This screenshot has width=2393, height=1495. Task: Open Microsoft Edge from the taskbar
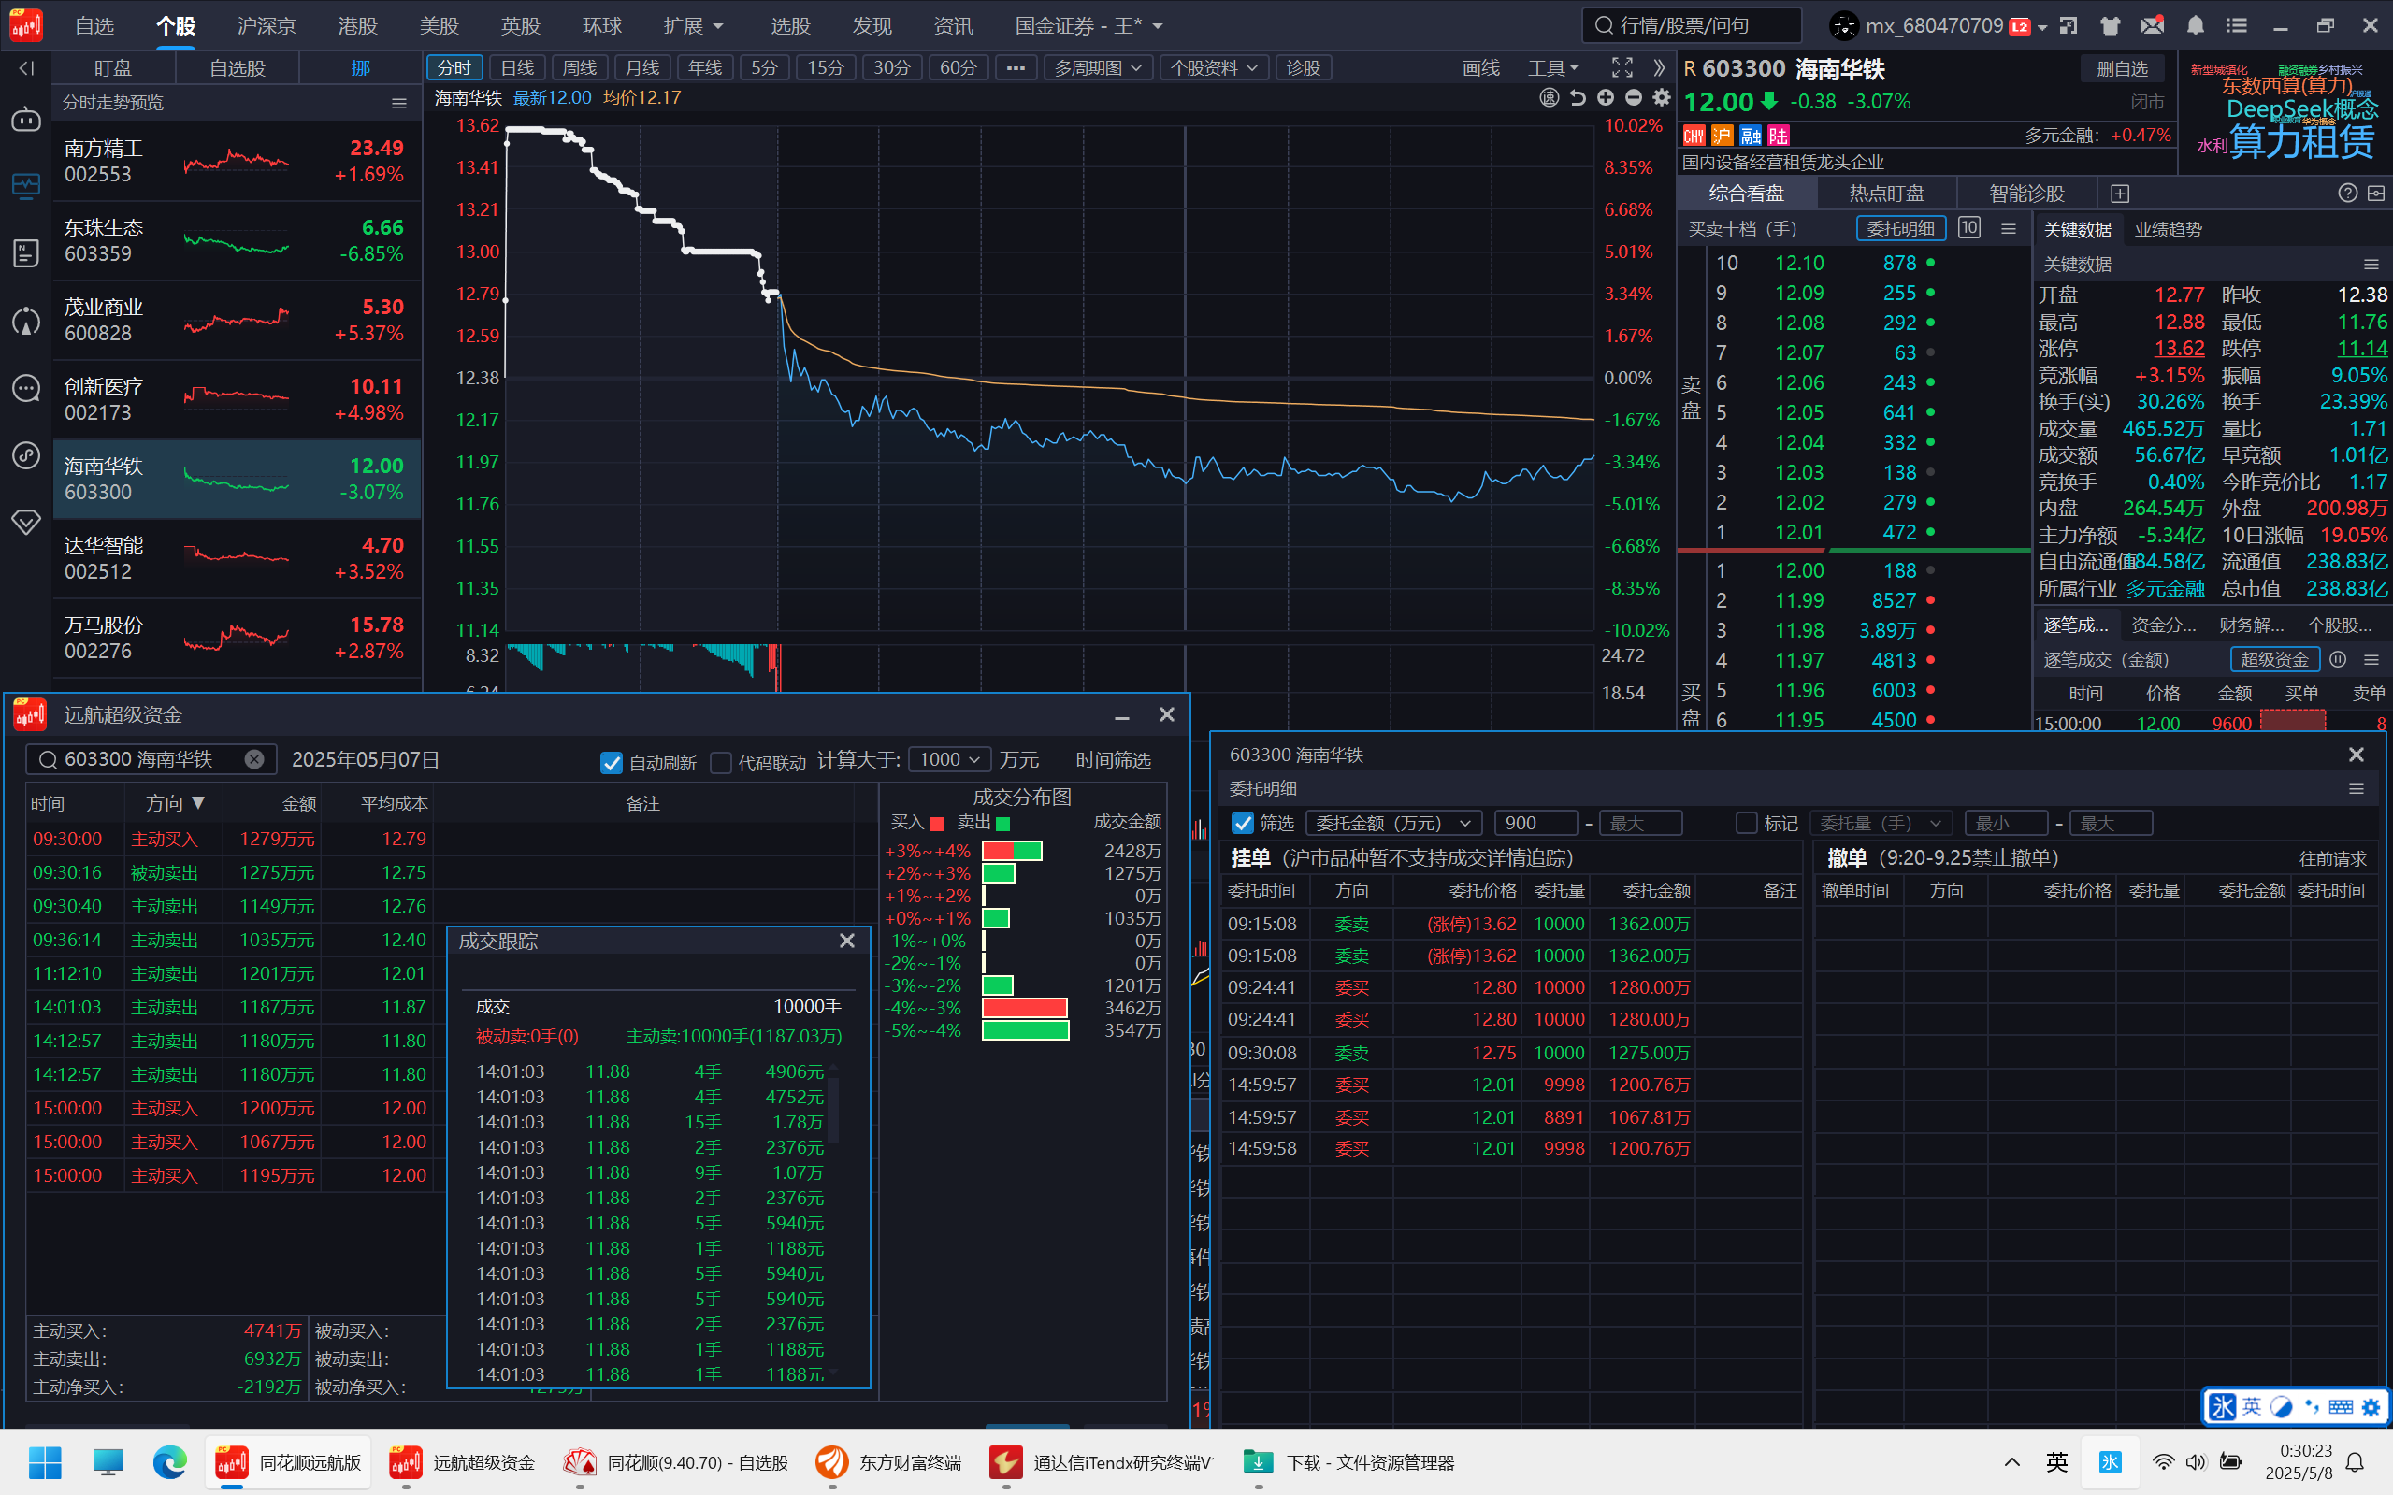[169, 1462]
